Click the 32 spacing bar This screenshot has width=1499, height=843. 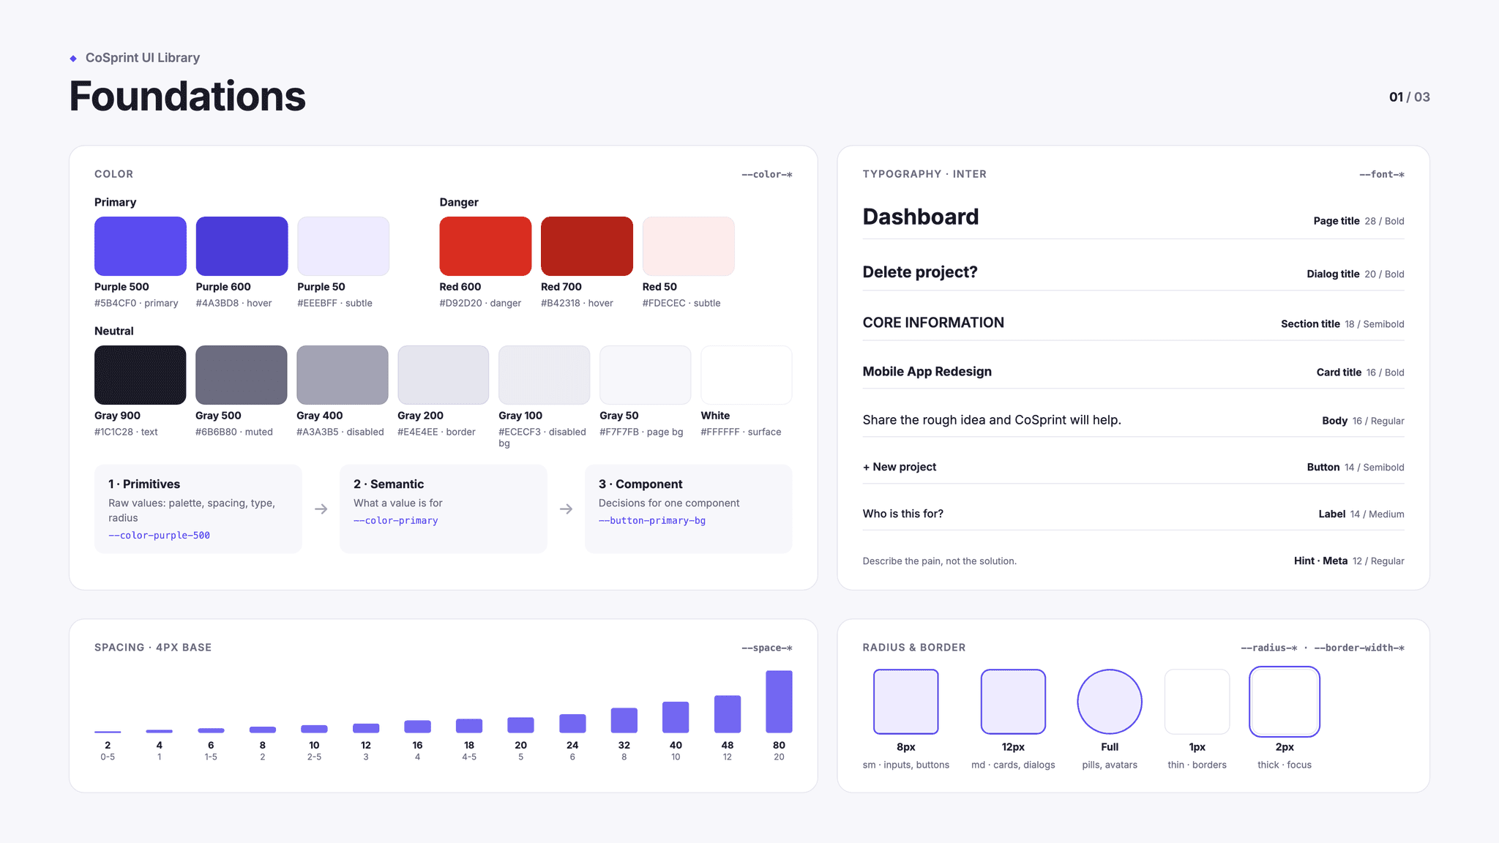[x=624, y=720]
